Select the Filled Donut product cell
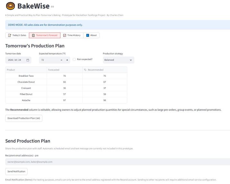Image resolution: width=230 pixels, height=184 pixels. 26,94
